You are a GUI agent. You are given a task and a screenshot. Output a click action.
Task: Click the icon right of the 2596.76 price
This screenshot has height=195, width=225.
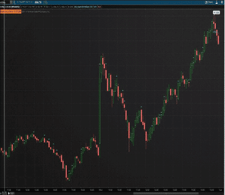(x=46, y=2)
